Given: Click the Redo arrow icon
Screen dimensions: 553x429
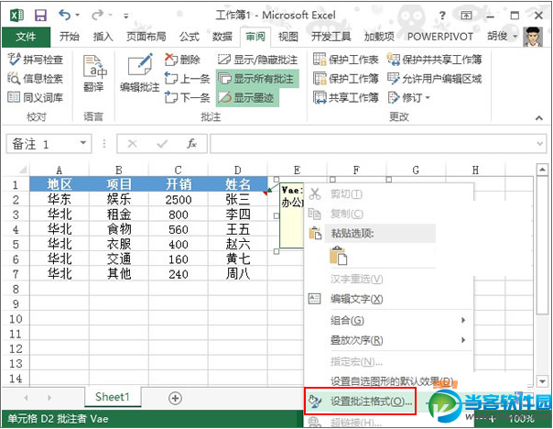Looking at the screenshot, I should click(x=97, y=15).
